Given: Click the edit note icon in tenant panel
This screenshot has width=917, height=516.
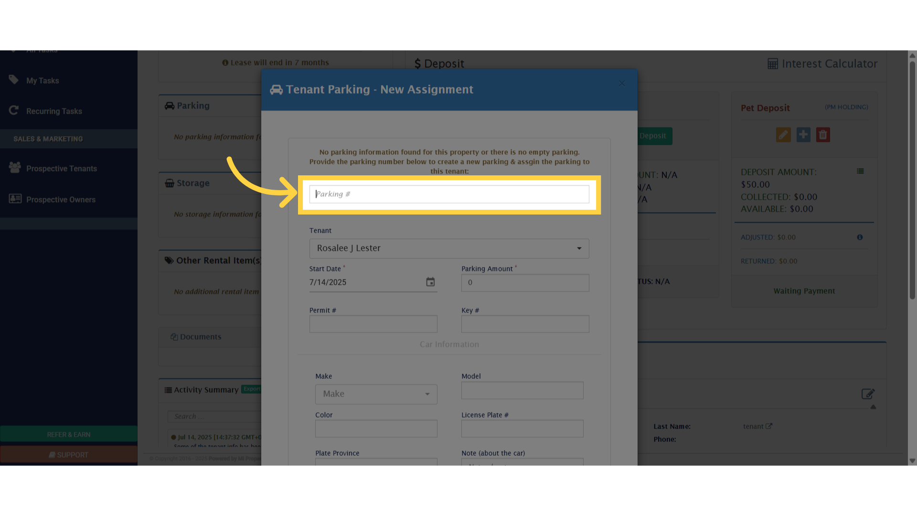Looking at the screenshot, I should click(x=867, y=394).
